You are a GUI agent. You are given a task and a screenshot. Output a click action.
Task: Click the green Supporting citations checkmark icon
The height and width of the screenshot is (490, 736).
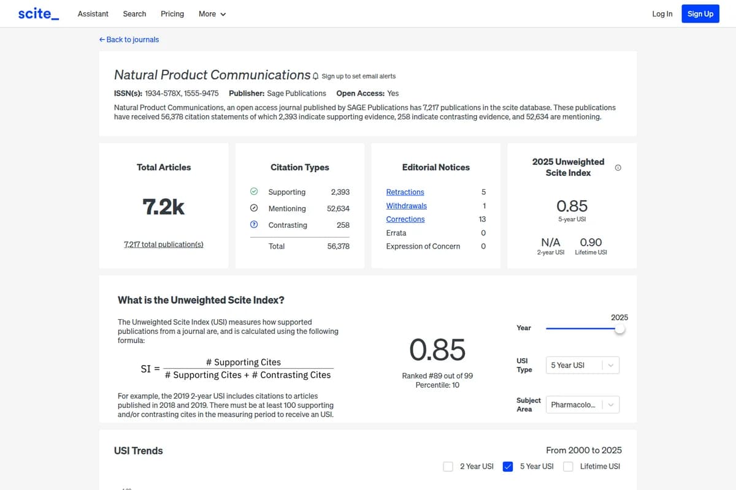pyautogui.click(x=254, y=191)
